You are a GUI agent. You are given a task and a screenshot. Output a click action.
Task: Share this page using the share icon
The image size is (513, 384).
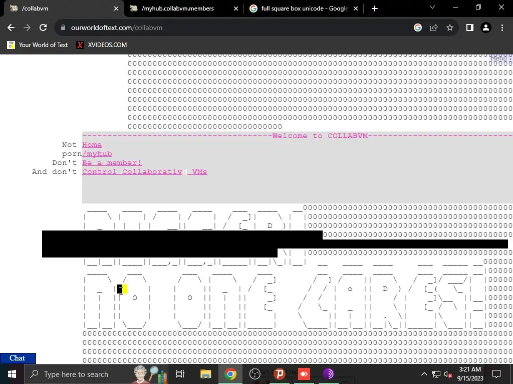(434, 28)
